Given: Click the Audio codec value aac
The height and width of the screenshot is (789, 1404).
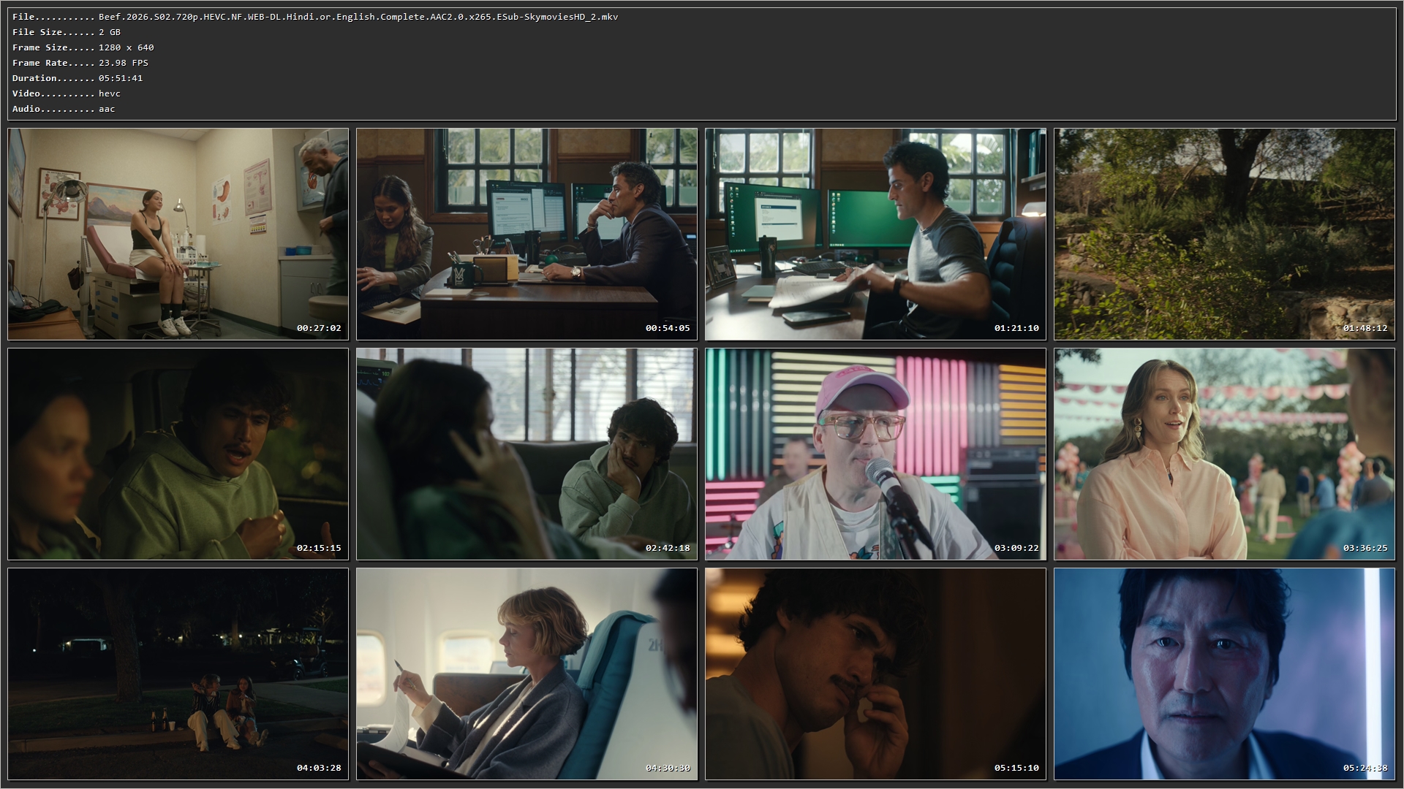Looking at the screenshot, I should (x=107, y=109).
